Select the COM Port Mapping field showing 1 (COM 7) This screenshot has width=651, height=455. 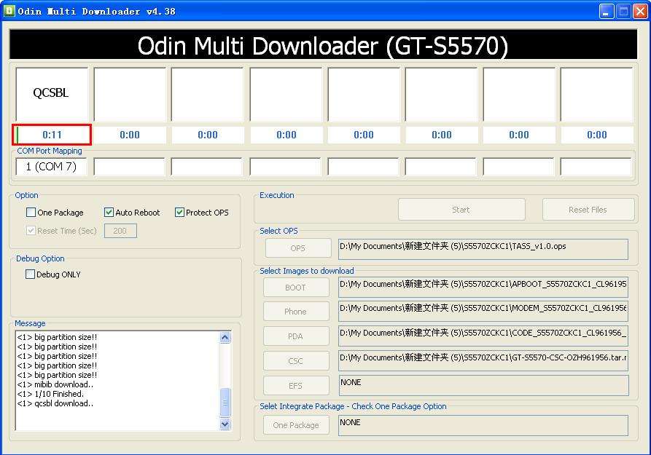tap(51, 166)
